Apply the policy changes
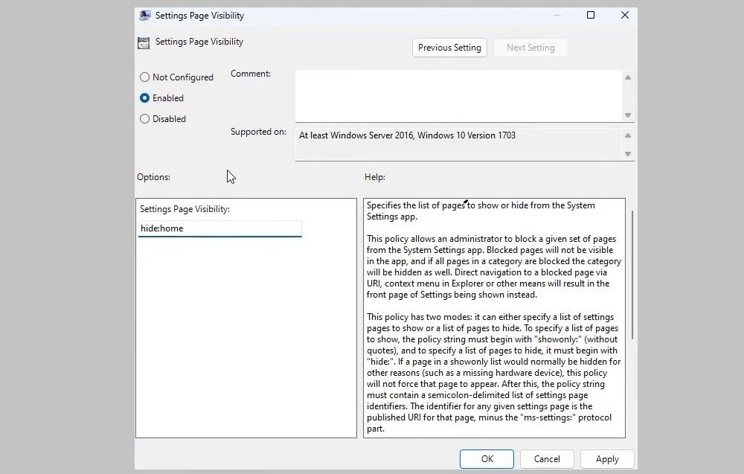This screenshot has height=474, width=744. pos(607,458)
